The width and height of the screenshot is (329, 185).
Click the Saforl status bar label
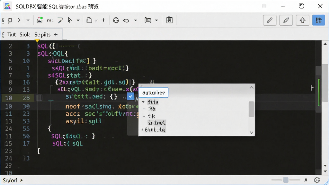point(10,181)
